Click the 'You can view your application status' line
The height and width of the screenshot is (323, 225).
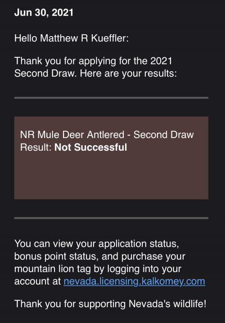coord(97,244)
